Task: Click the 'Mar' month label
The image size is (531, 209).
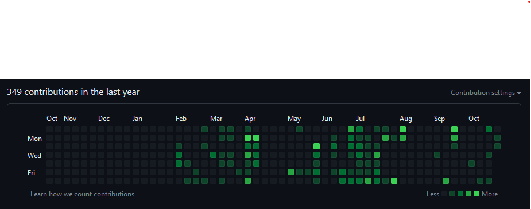Action: pos(216,119)
